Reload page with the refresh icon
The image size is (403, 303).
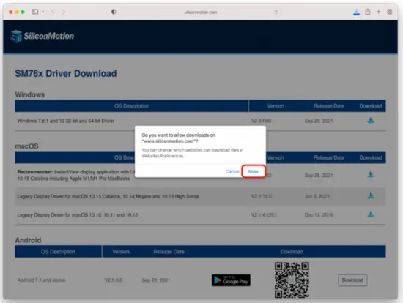point(276,12)
